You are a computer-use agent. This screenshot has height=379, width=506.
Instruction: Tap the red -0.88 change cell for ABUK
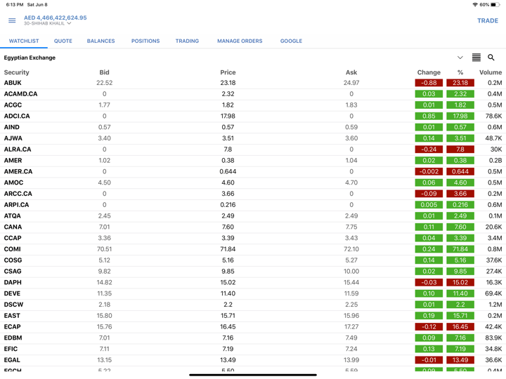click(429, 83)
